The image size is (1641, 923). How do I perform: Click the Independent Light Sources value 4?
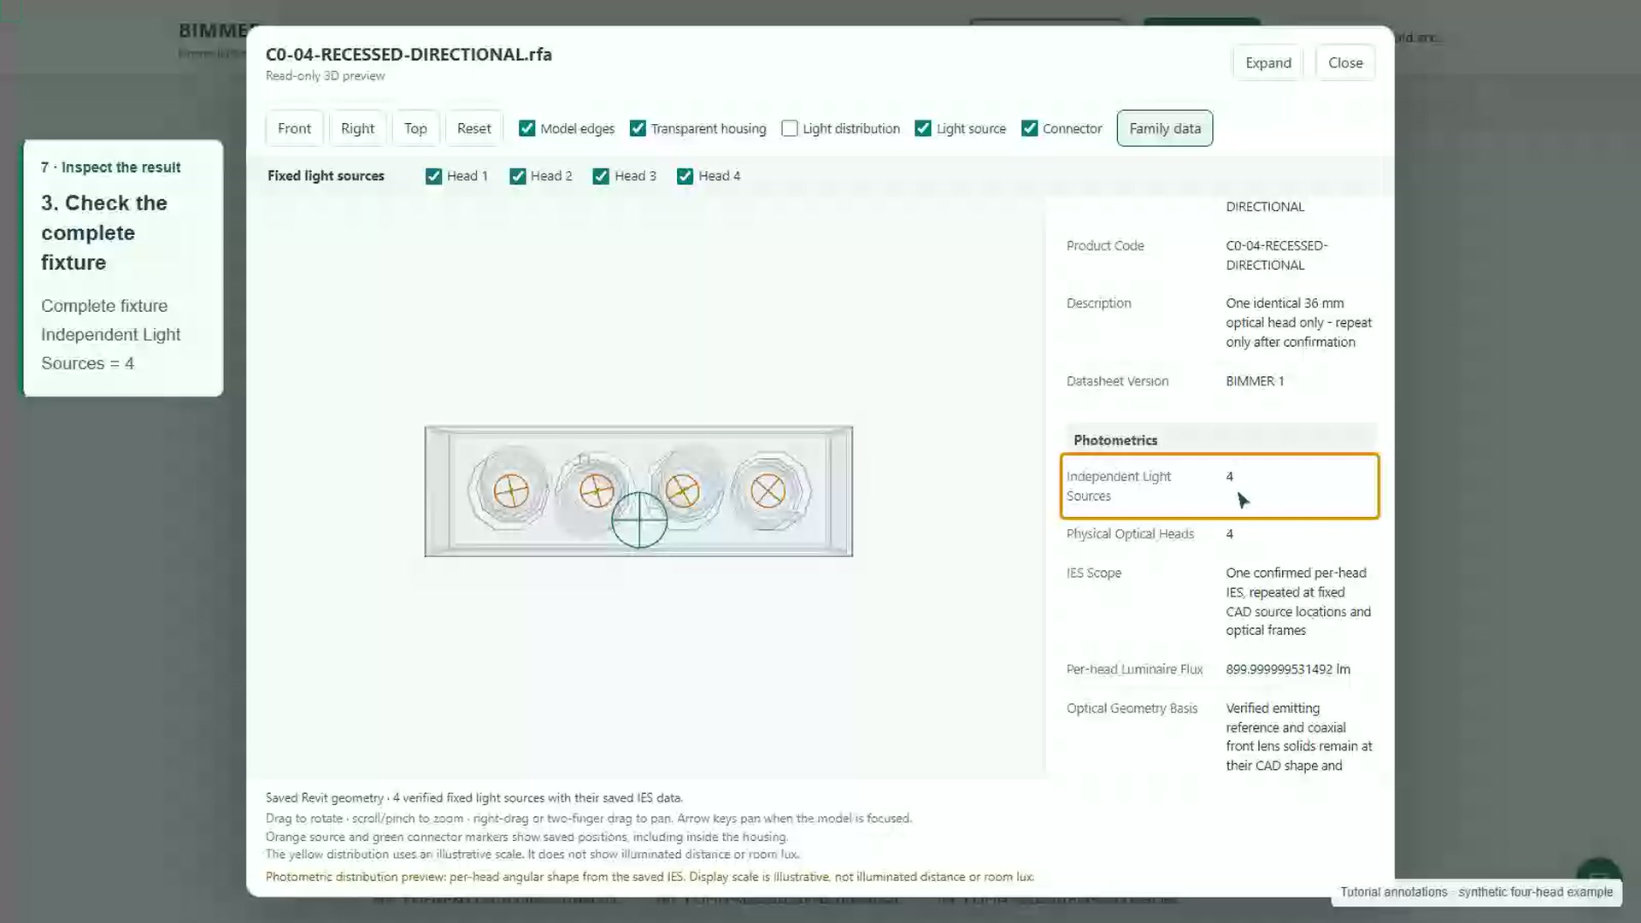tap(1229, 477)
